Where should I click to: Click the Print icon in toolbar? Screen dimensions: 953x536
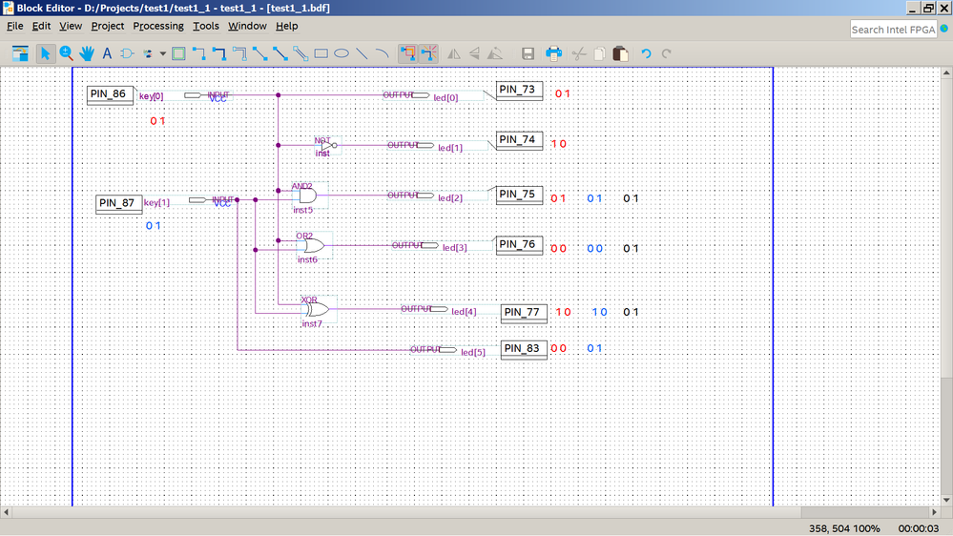tap(553, 53)
